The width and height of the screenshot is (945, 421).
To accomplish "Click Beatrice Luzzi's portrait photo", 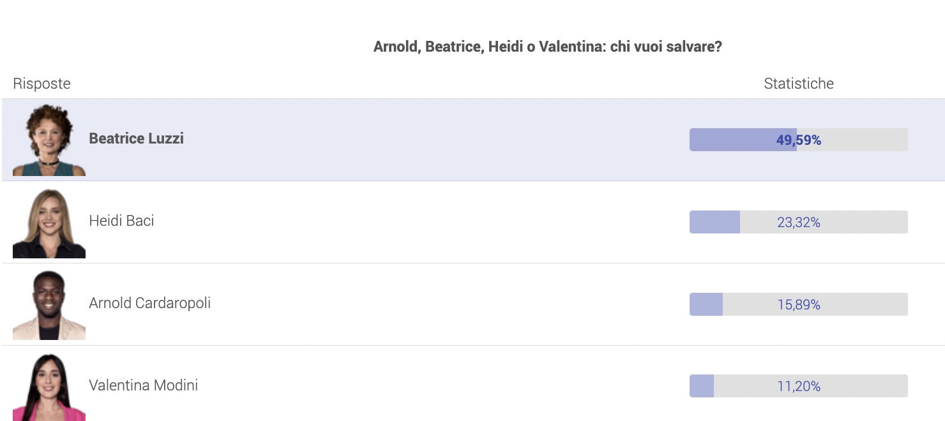I will click(x=49, y=140).
